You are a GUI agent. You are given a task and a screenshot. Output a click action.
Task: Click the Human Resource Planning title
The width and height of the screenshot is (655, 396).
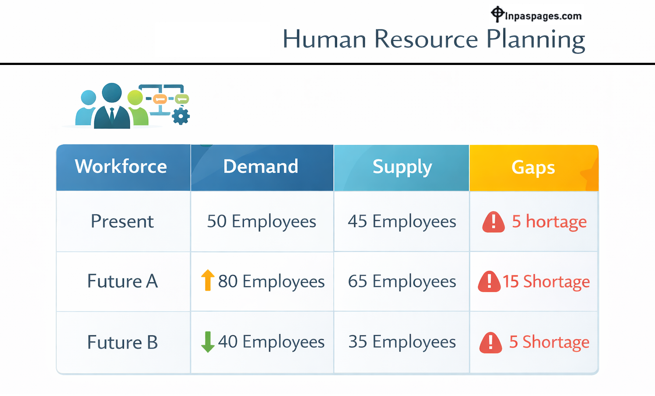(x=433, y=39)
